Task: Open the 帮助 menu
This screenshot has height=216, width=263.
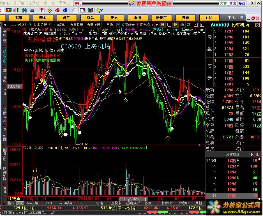Action: pyautogui.click(x=65, y=3)
